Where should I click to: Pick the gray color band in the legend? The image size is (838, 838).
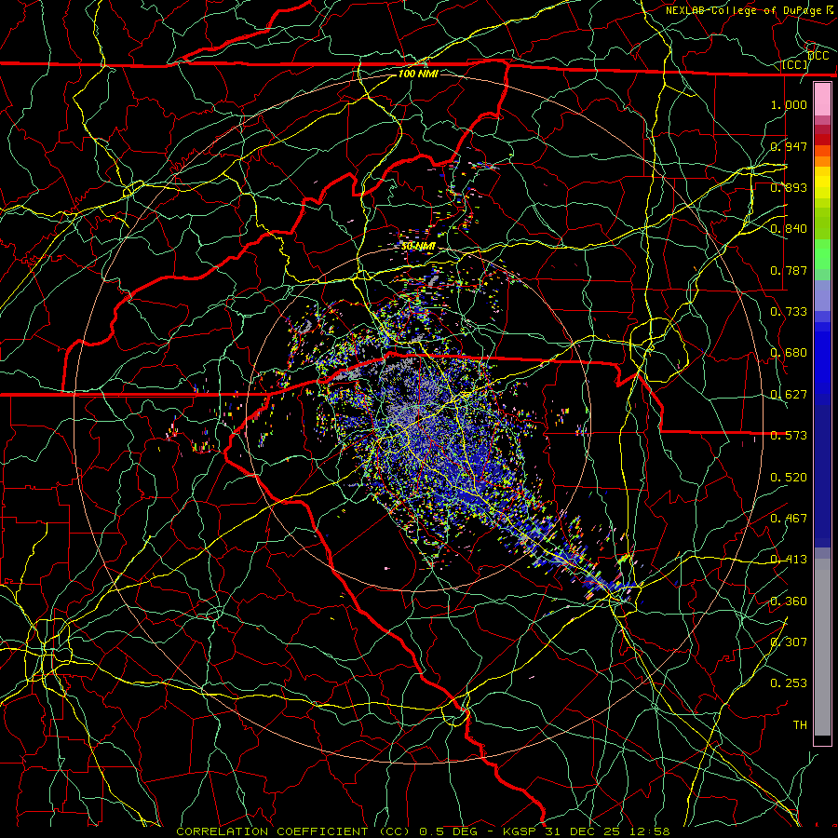point(822,647)
